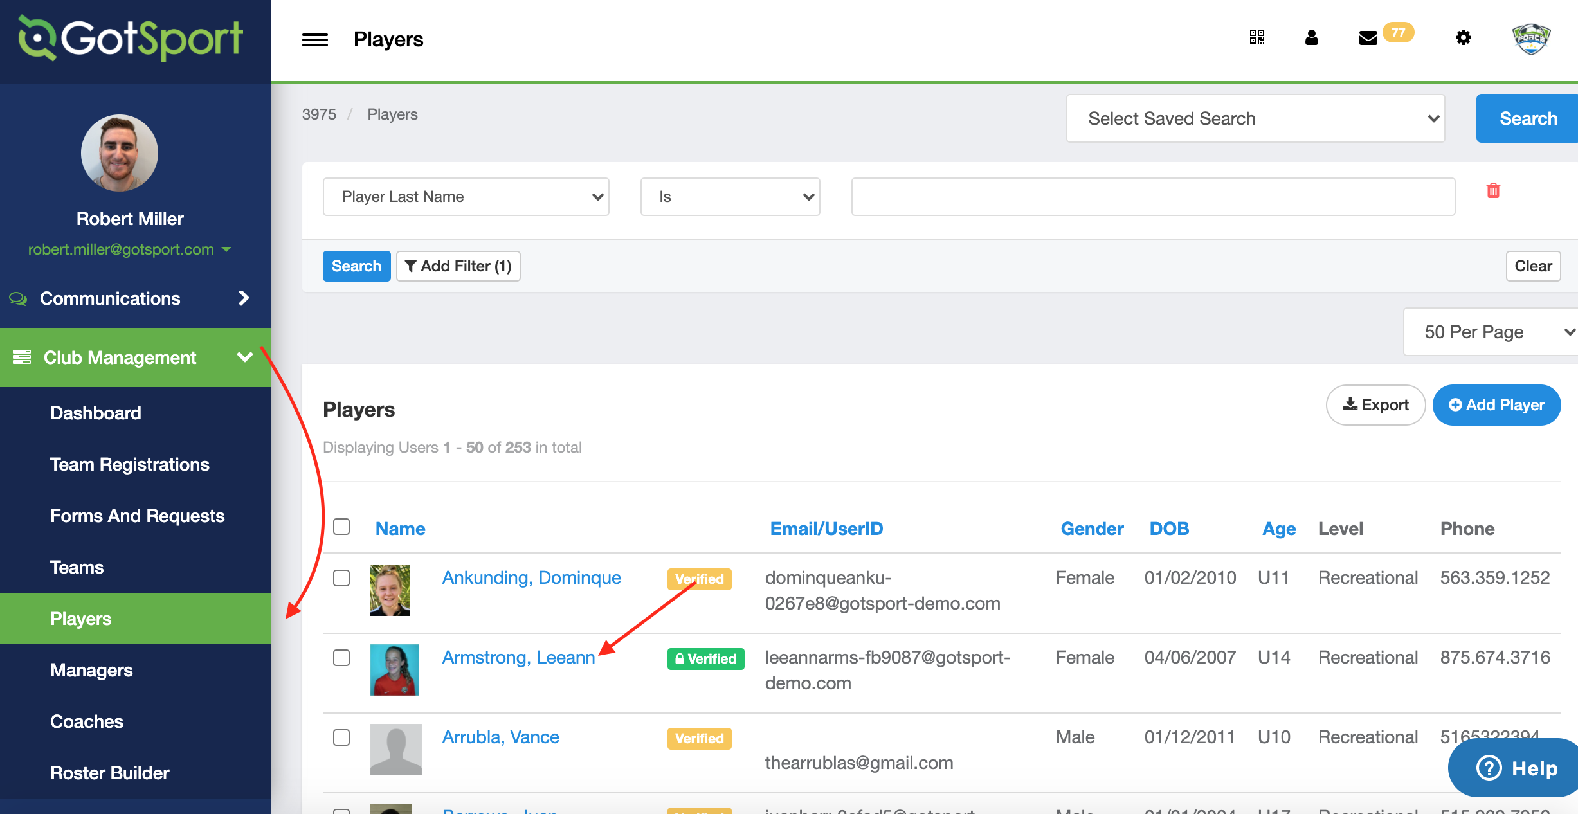Check the box for Ankunding, Dominque

[341, 577]
